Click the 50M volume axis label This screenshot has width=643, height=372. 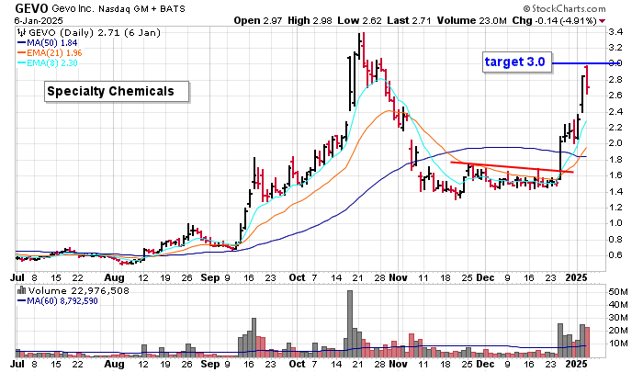click(618, 291)
